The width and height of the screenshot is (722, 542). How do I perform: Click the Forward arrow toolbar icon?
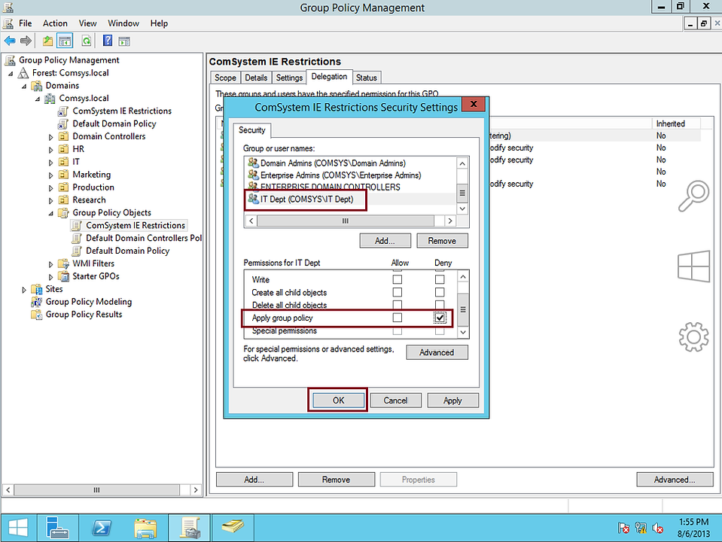tap(26, 41)
